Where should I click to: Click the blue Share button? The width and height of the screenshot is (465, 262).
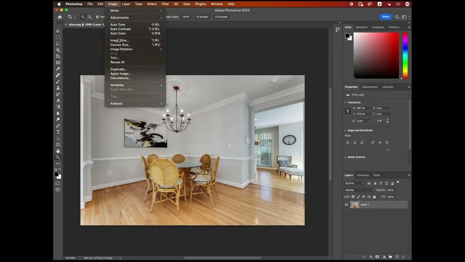tap(386, 17)
